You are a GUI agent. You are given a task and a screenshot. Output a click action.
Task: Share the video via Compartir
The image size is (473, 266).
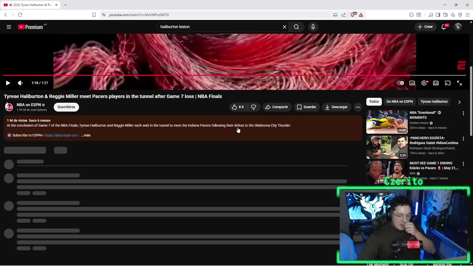(276, 107)
